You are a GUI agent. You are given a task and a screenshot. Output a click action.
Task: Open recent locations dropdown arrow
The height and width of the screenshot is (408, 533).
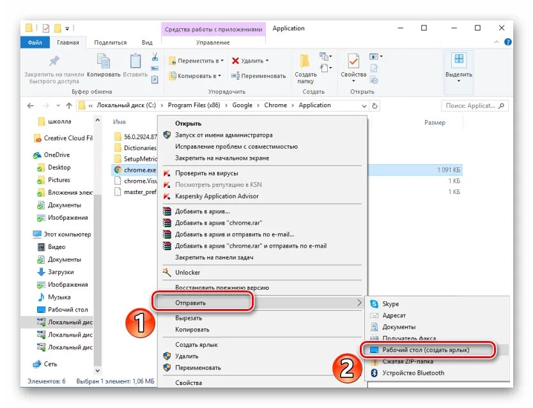[x=58, y=105]
